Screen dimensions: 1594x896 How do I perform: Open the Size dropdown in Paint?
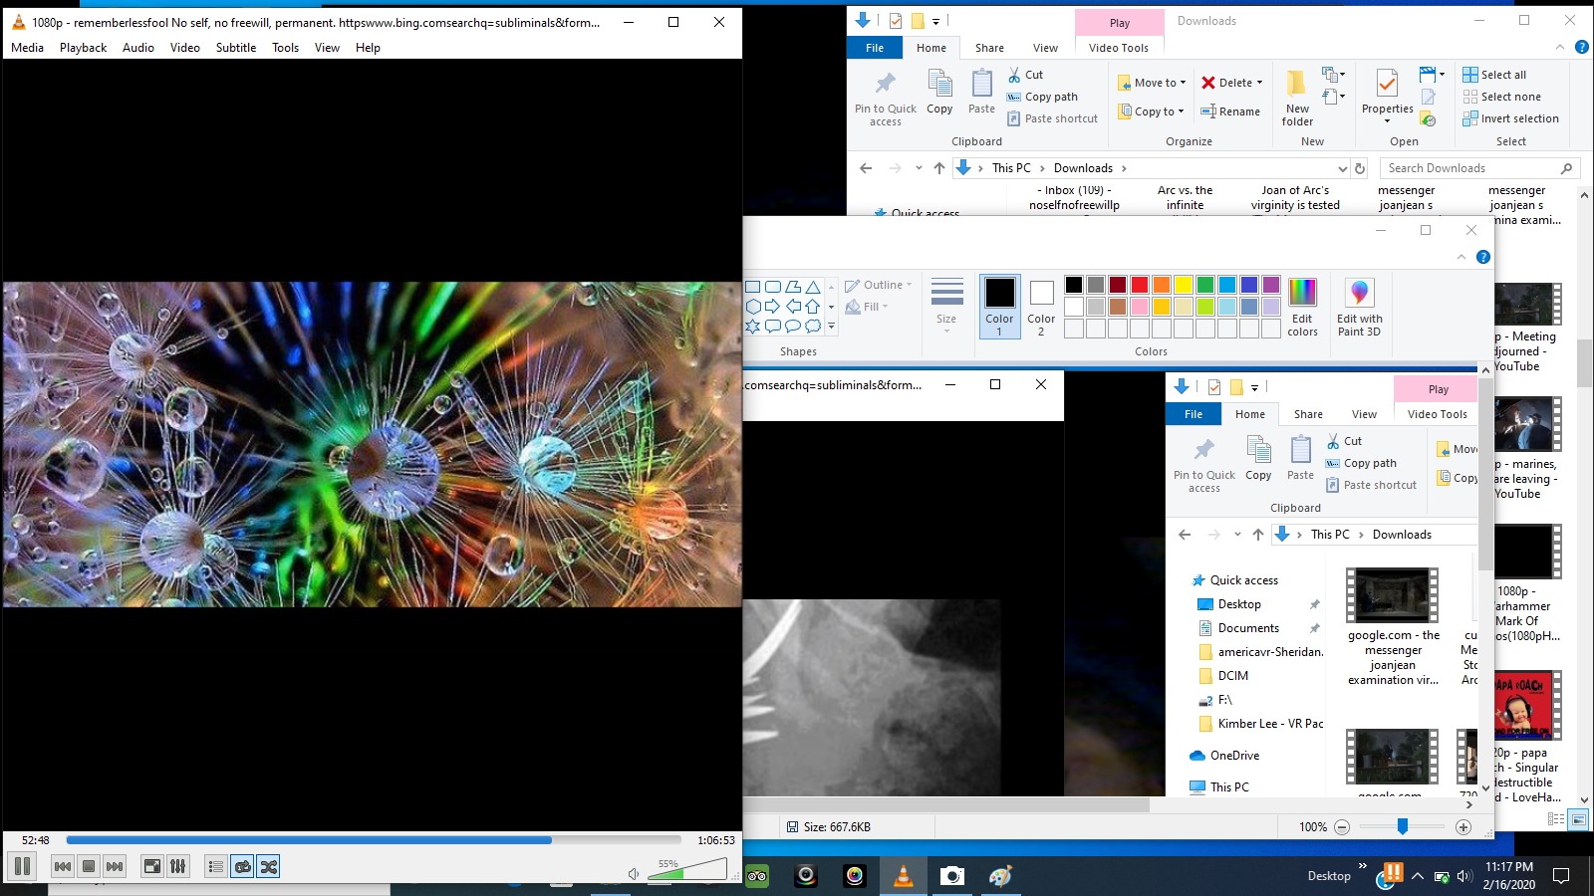(x=946, y=304)
